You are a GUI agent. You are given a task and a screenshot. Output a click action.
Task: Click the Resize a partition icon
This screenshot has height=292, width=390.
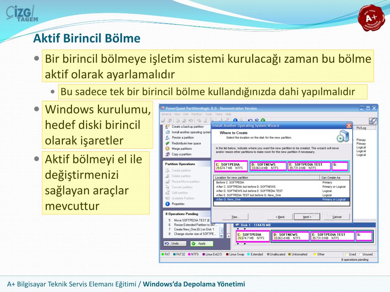click(x=168, y=138)
